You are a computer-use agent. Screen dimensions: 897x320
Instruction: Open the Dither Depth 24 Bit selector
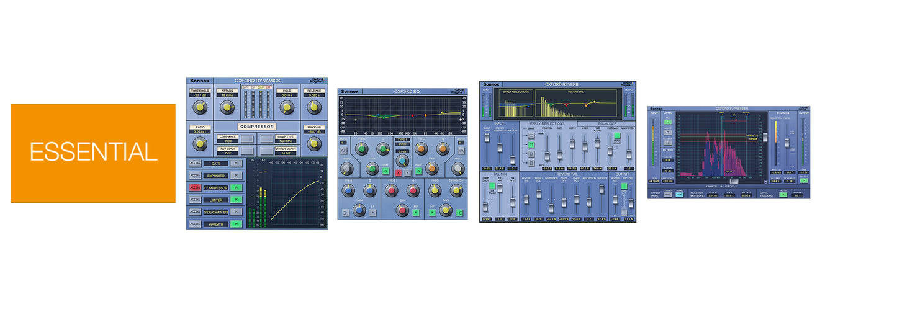point(285,151)
